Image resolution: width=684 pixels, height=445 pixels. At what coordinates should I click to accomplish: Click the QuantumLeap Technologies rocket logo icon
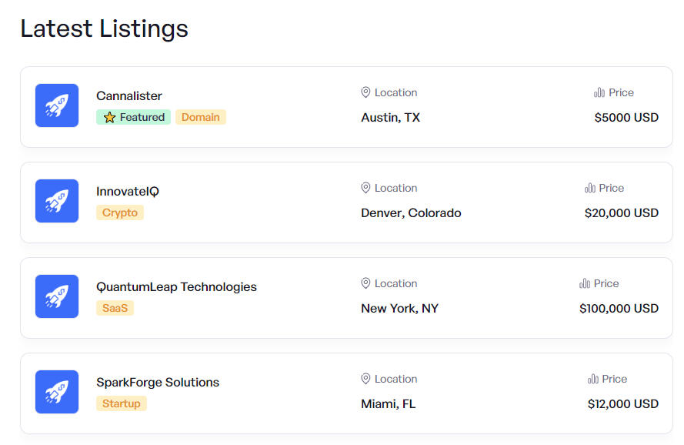pyautogui.click(x=57, y=296)
